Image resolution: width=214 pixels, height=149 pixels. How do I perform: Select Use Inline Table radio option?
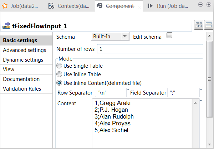tap(59, 74)
